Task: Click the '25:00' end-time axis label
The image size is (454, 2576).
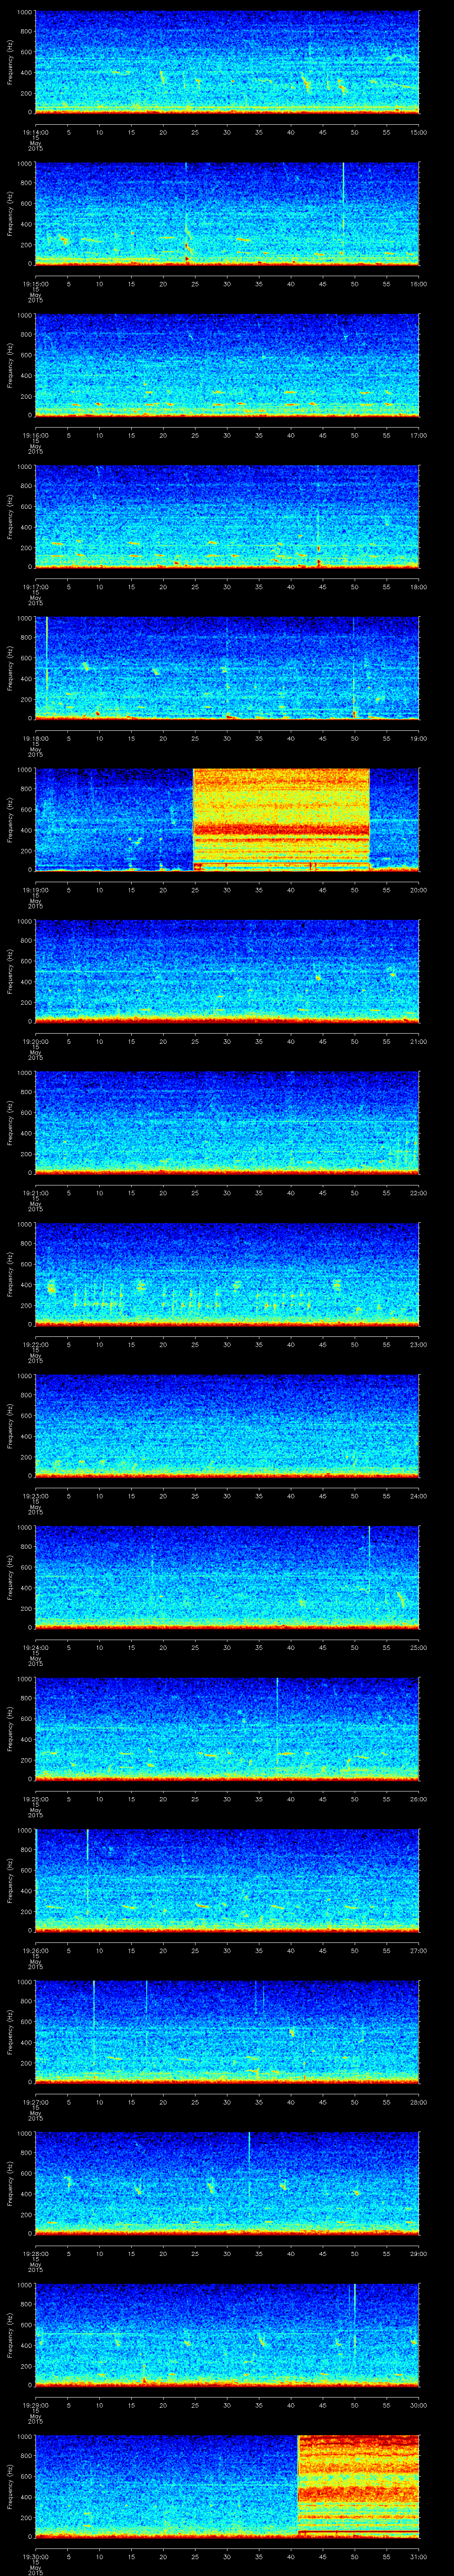Action: tap(418, 1647)
